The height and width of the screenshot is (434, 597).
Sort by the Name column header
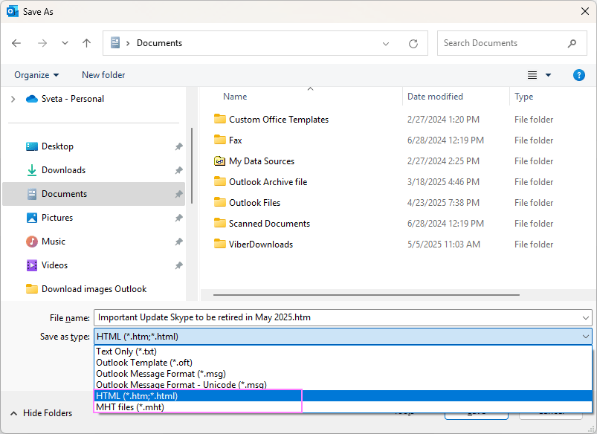coord(235,97)
